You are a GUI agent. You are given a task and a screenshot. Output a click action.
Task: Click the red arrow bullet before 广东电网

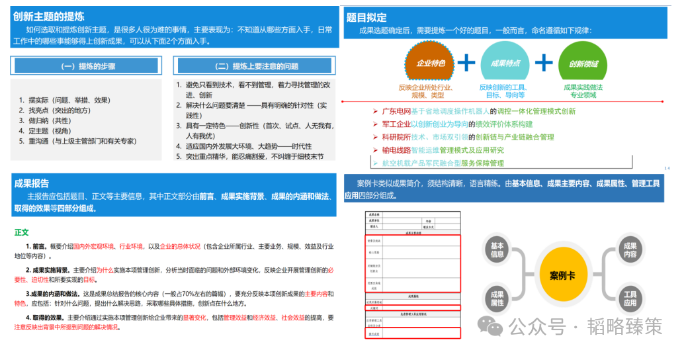(375, 112)
